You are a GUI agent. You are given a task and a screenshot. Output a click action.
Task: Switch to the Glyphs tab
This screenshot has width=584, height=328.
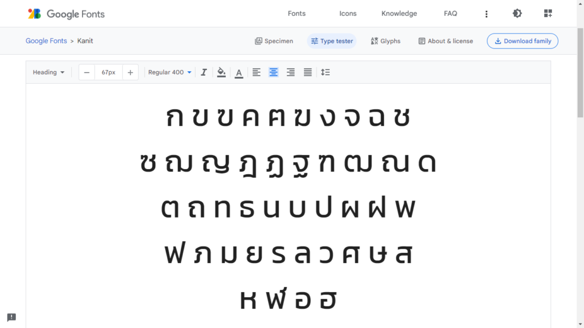tap(386, 41)
